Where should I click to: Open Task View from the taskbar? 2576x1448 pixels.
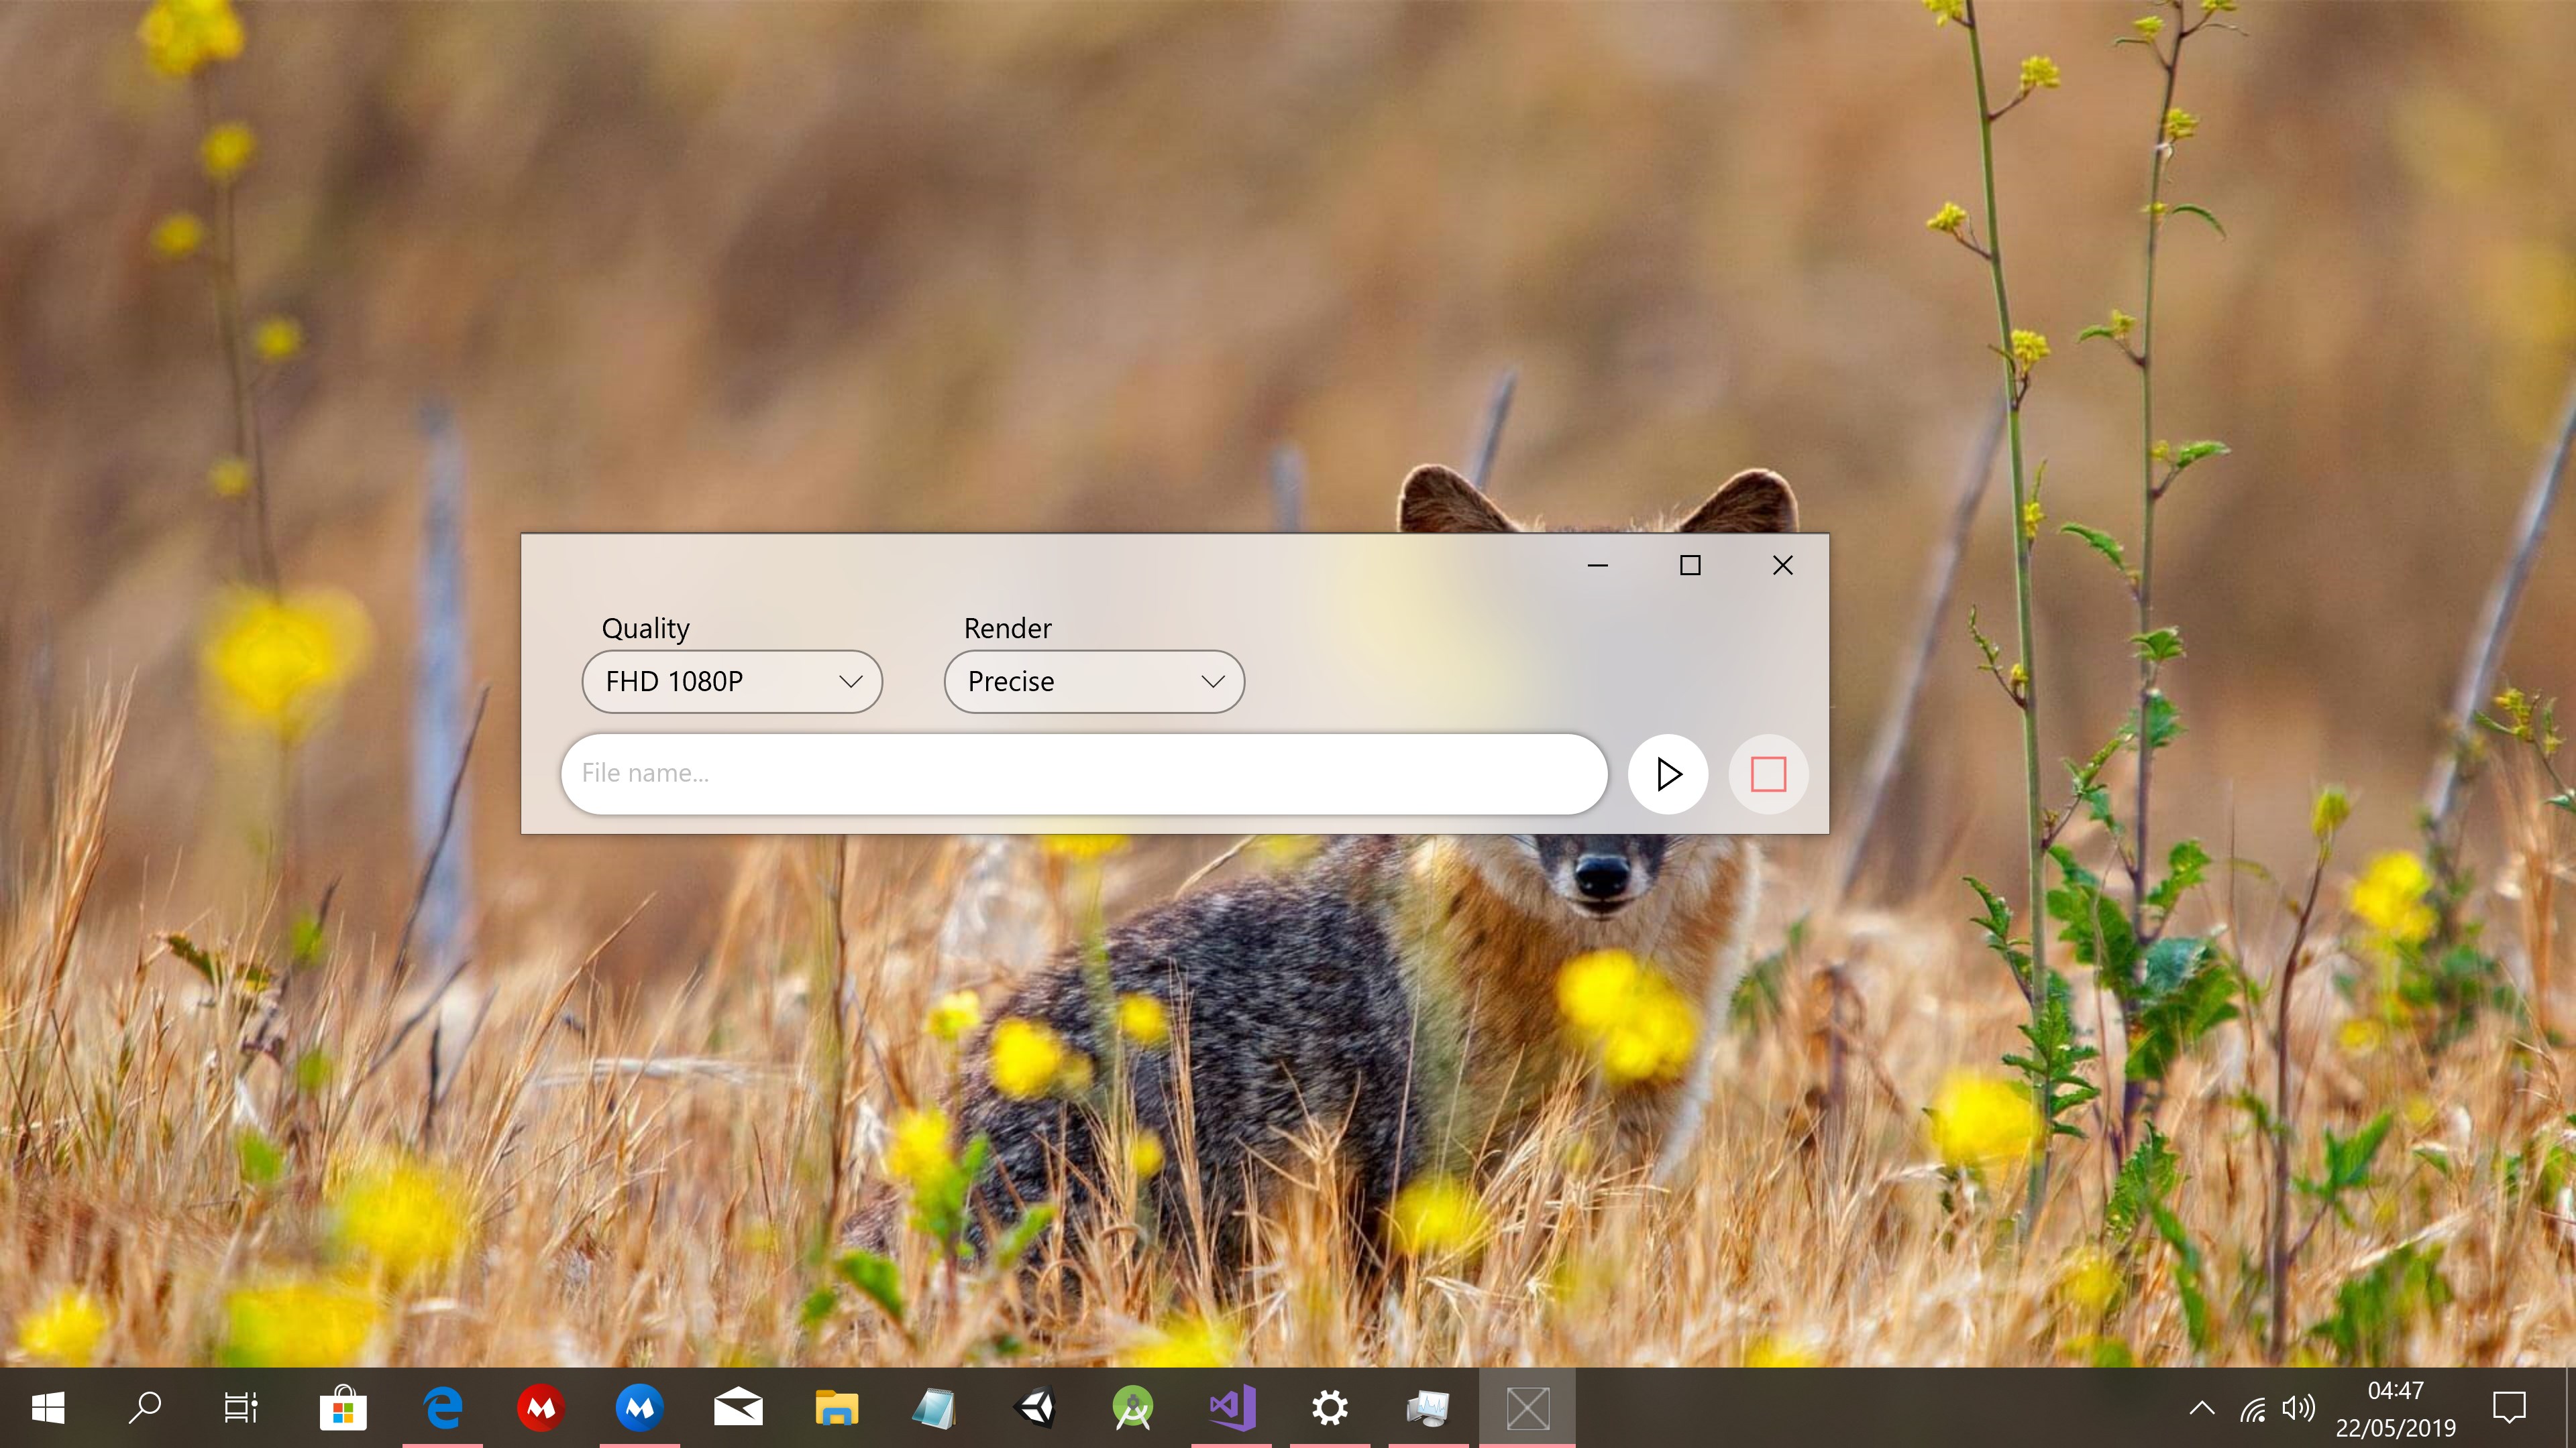click(241, 1408)
